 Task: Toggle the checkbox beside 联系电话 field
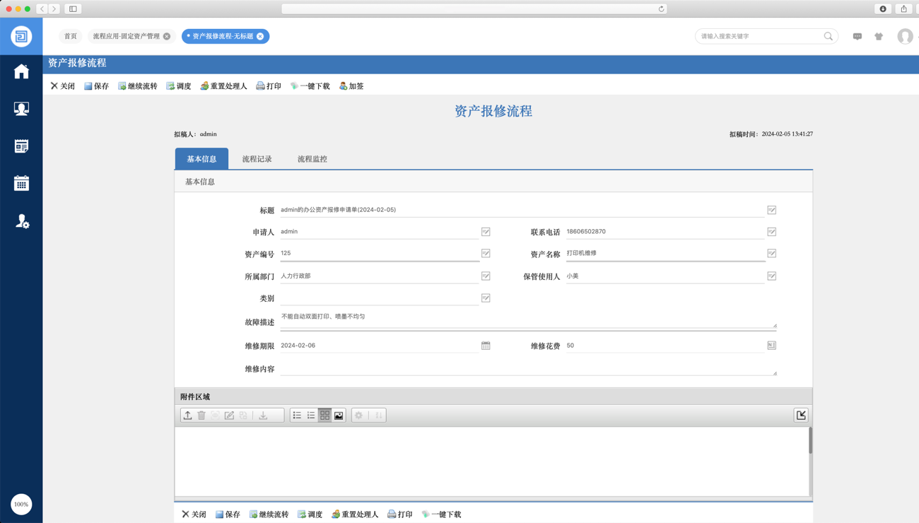[771, 232]
